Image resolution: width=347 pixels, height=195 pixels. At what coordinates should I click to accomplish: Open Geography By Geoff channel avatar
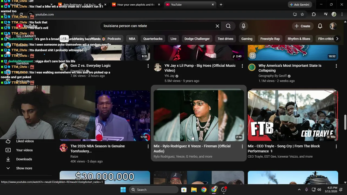(252, 67)
